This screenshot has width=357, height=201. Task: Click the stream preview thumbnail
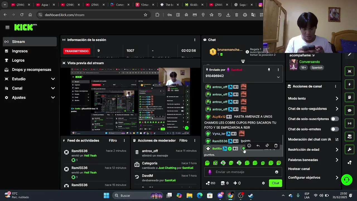[x=130, y=101]
